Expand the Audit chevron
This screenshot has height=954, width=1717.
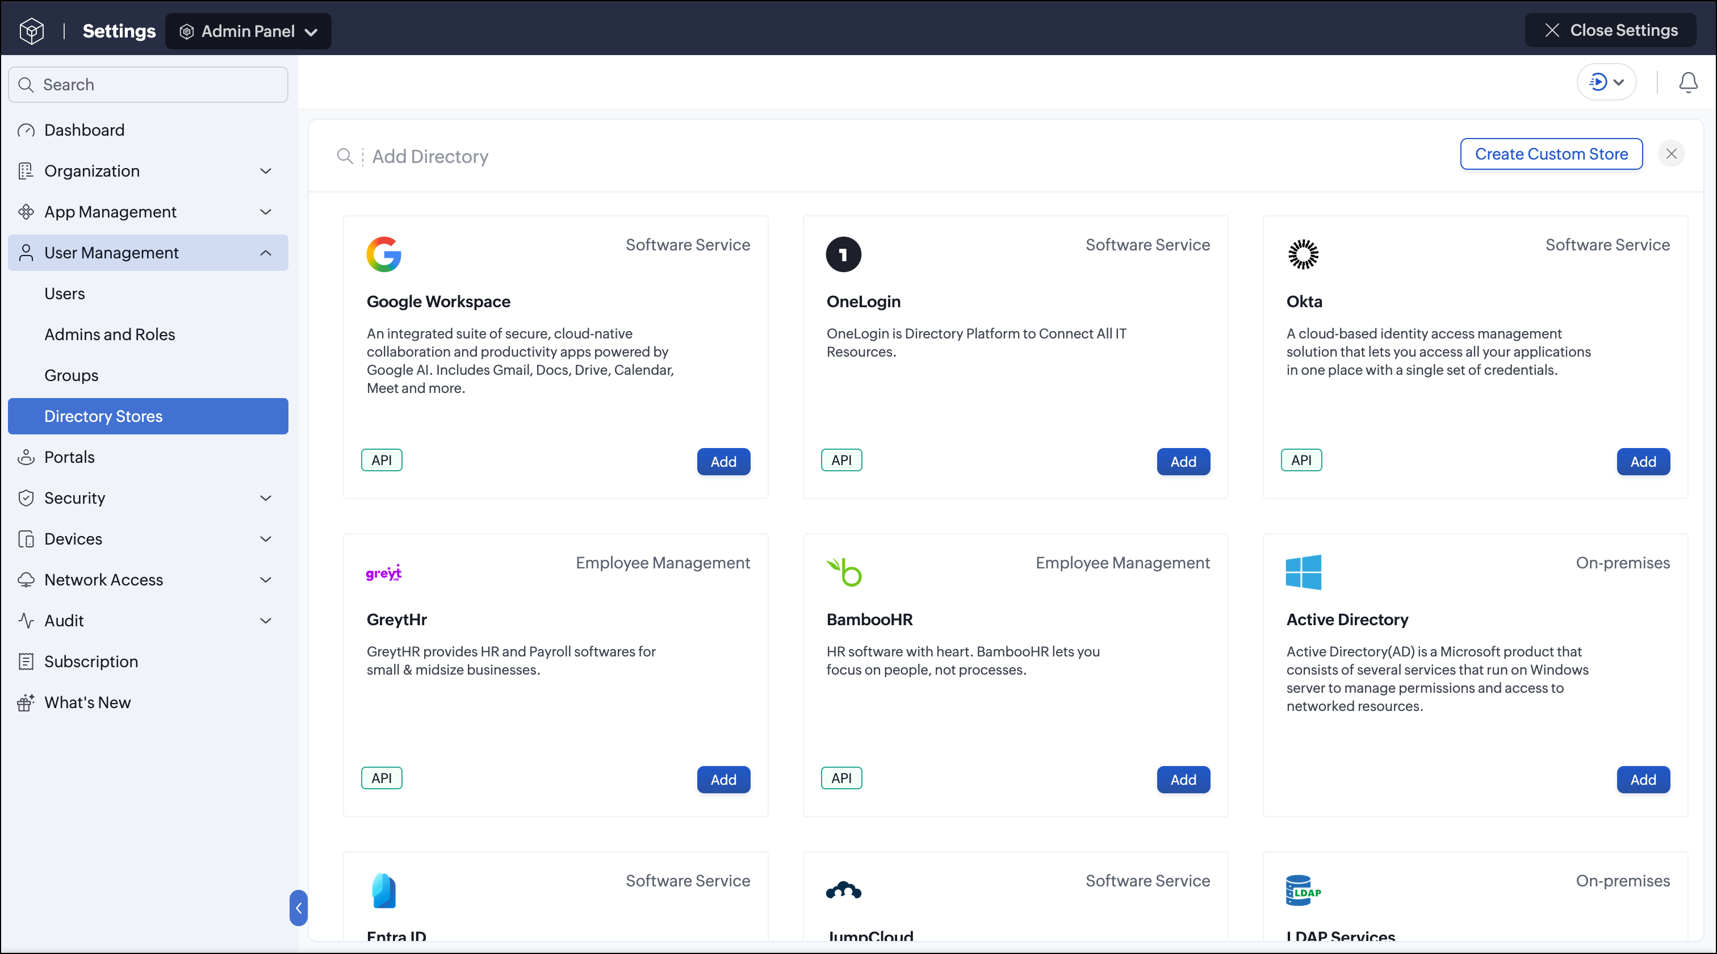[x=265, y=621]
